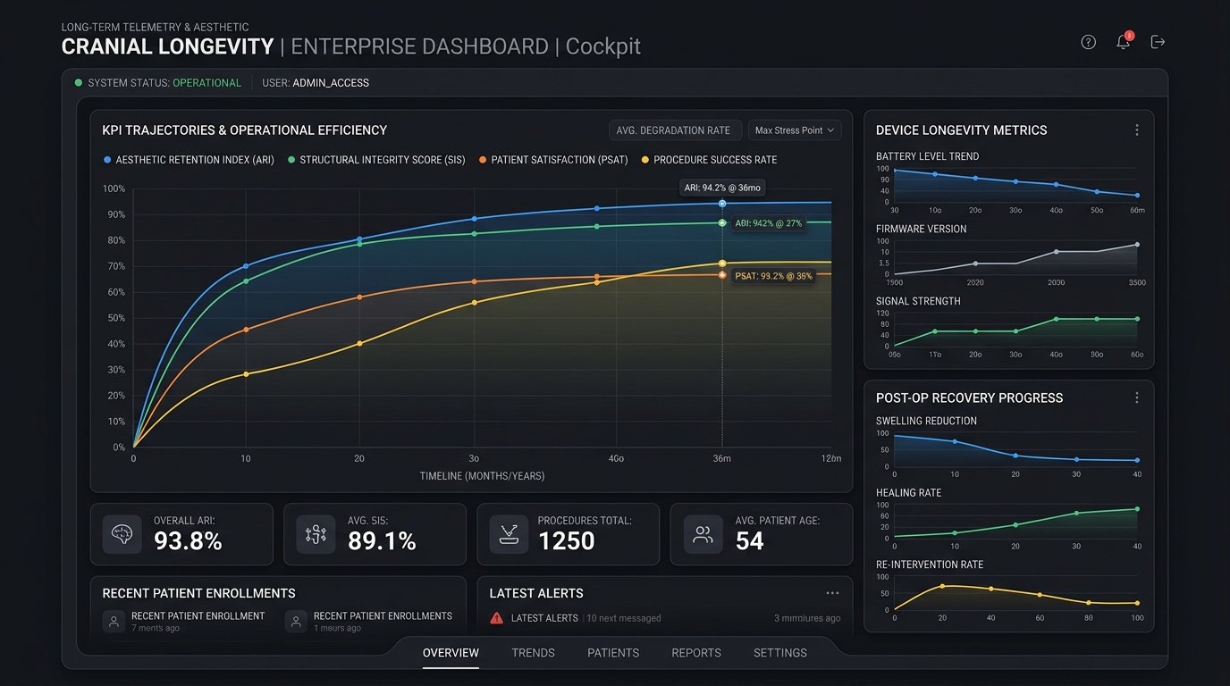
Task: Click avatar icon of second patient enrollment entry
Action: (296, 622)
